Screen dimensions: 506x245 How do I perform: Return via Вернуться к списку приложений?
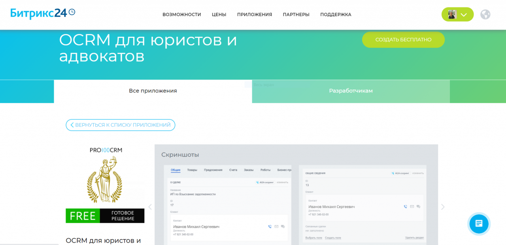point(121,125)
